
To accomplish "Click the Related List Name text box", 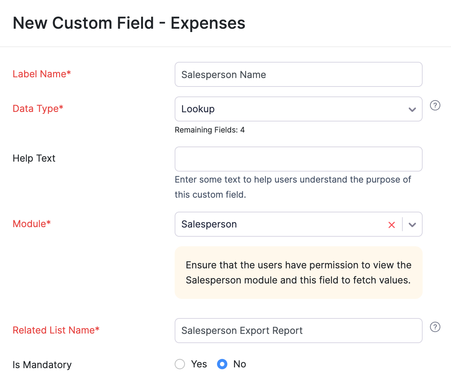I will (298, 331).
